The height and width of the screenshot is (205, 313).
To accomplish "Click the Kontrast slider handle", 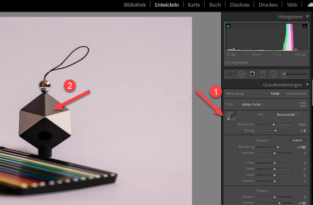I will tap(274, 153).
